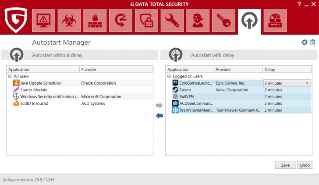The height and width of the screenshot is (185, 319).
Task: Select the TeamViewerMeet... row name
Action: pos(196,110)
